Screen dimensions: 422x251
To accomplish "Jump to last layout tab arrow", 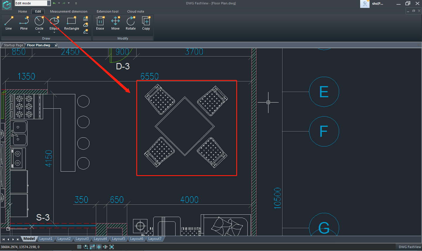I will 18,239.
